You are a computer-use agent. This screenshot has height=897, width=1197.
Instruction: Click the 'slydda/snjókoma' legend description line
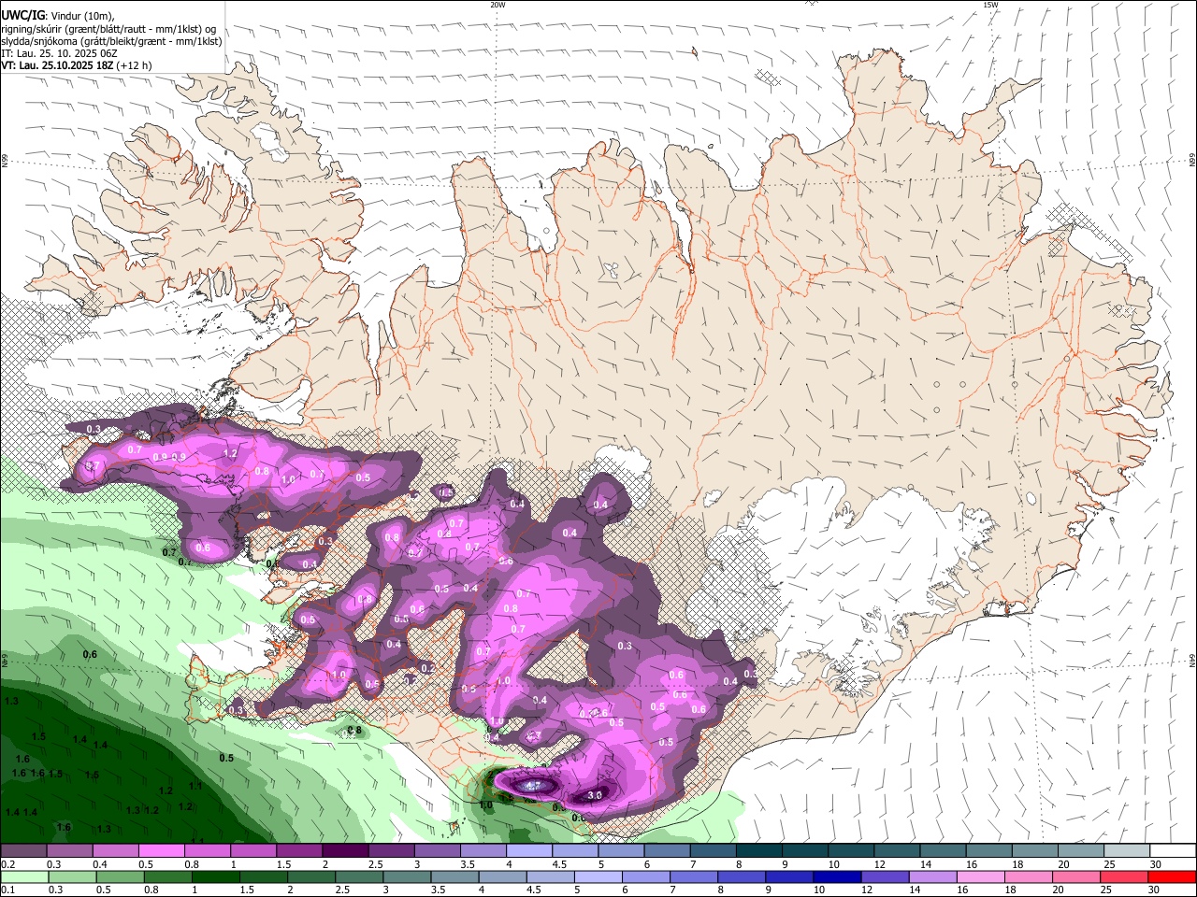pyautogui.click(x=111, y=41)
